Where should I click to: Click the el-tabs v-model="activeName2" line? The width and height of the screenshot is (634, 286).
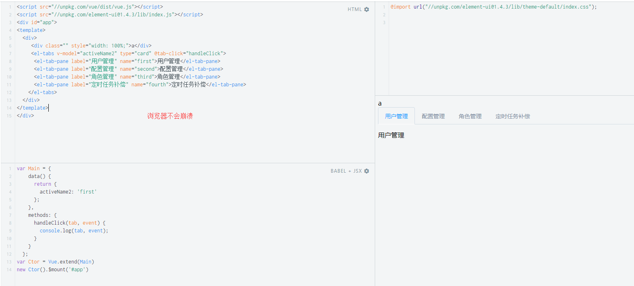pos(129,54)
